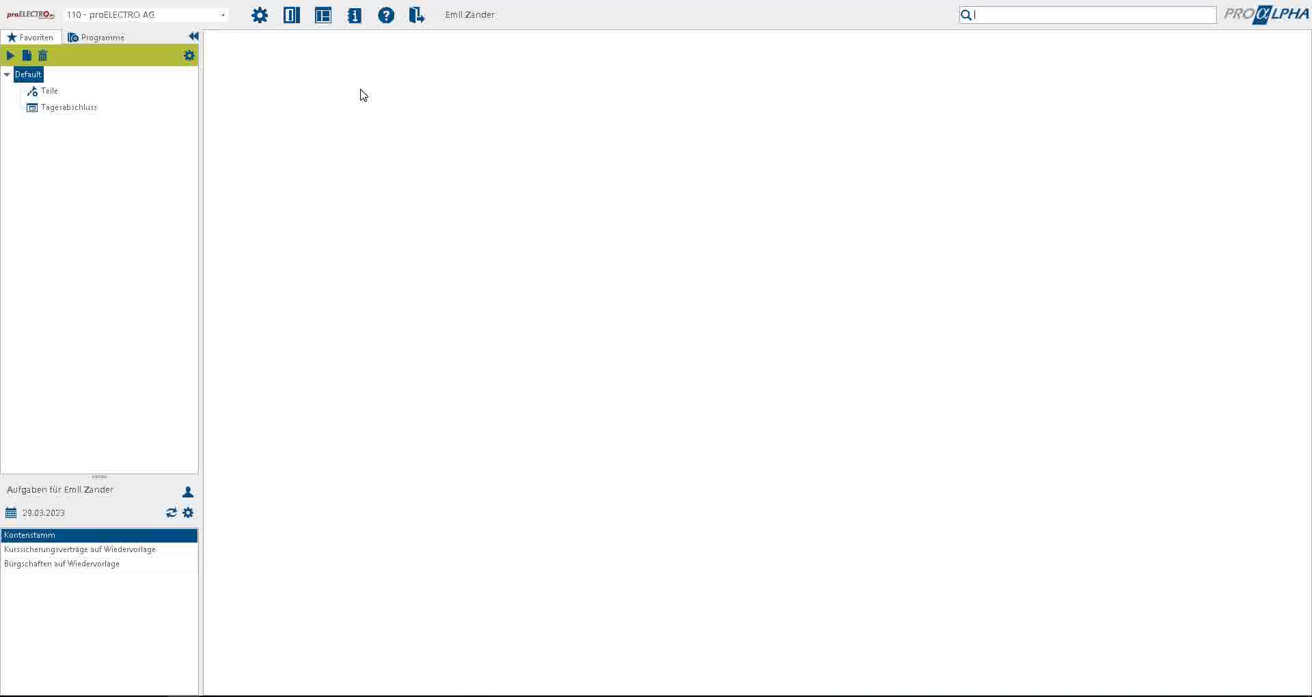Open company dropdown 110 - proELECTRO AG

tap(146, 14)
